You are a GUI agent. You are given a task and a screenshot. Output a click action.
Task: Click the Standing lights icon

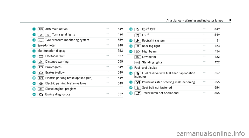(x=138, y=63)
